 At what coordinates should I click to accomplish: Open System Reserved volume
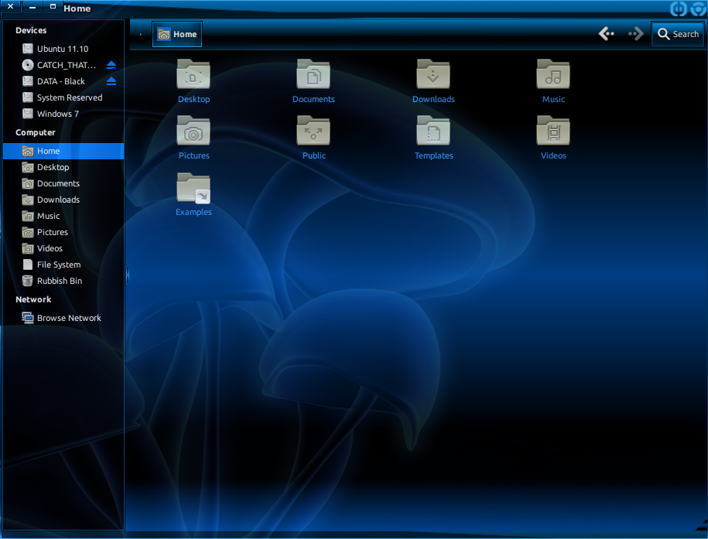(63, 97)
